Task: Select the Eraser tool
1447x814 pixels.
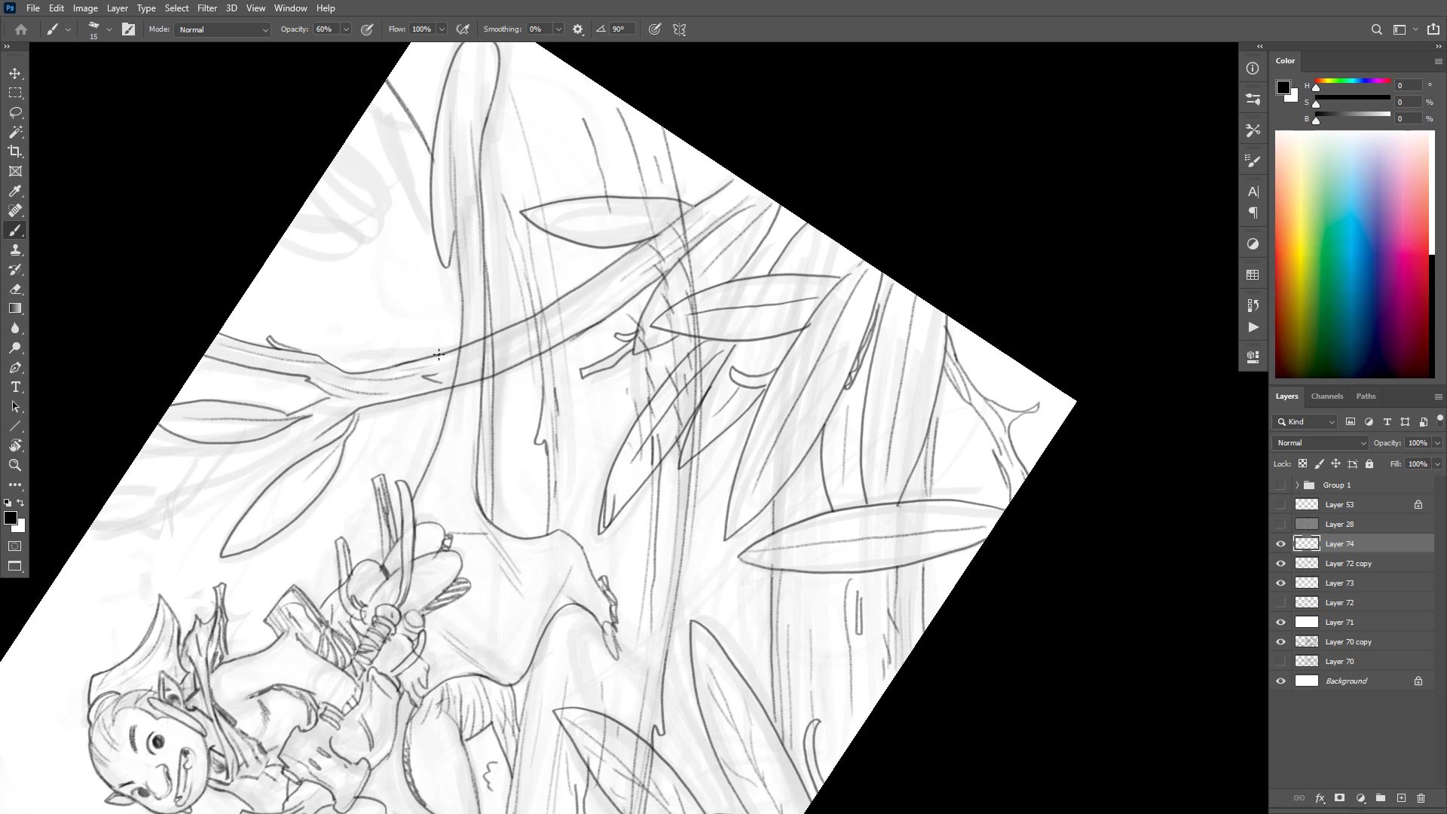Action: tap(15, 289)
